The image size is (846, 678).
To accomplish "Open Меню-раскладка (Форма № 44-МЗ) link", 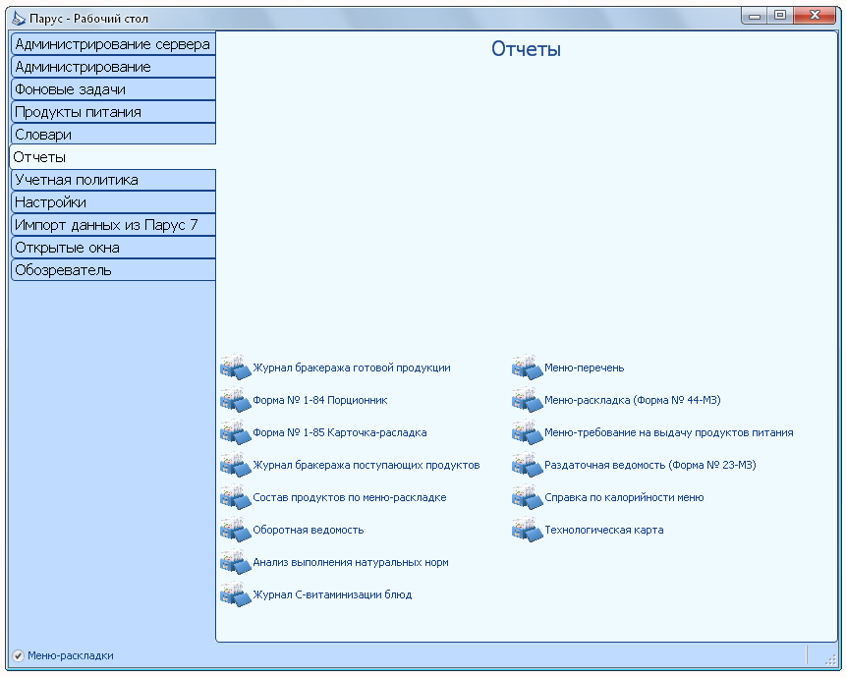I will click(633, 400).
